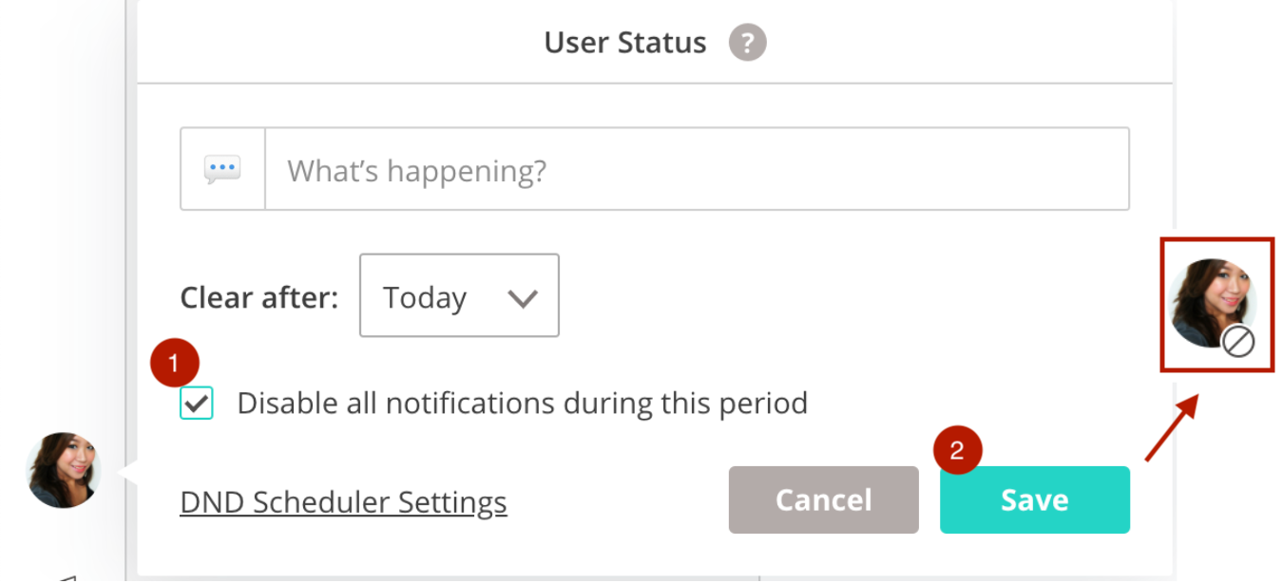
Task: Uncheck Disable all notifications checkbox
Action: click(197, 404)
